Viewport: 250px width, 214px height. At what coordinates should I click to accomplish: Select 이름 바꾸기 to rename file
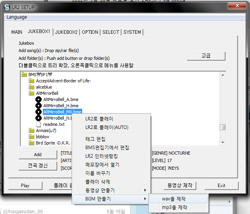point(112,173)
